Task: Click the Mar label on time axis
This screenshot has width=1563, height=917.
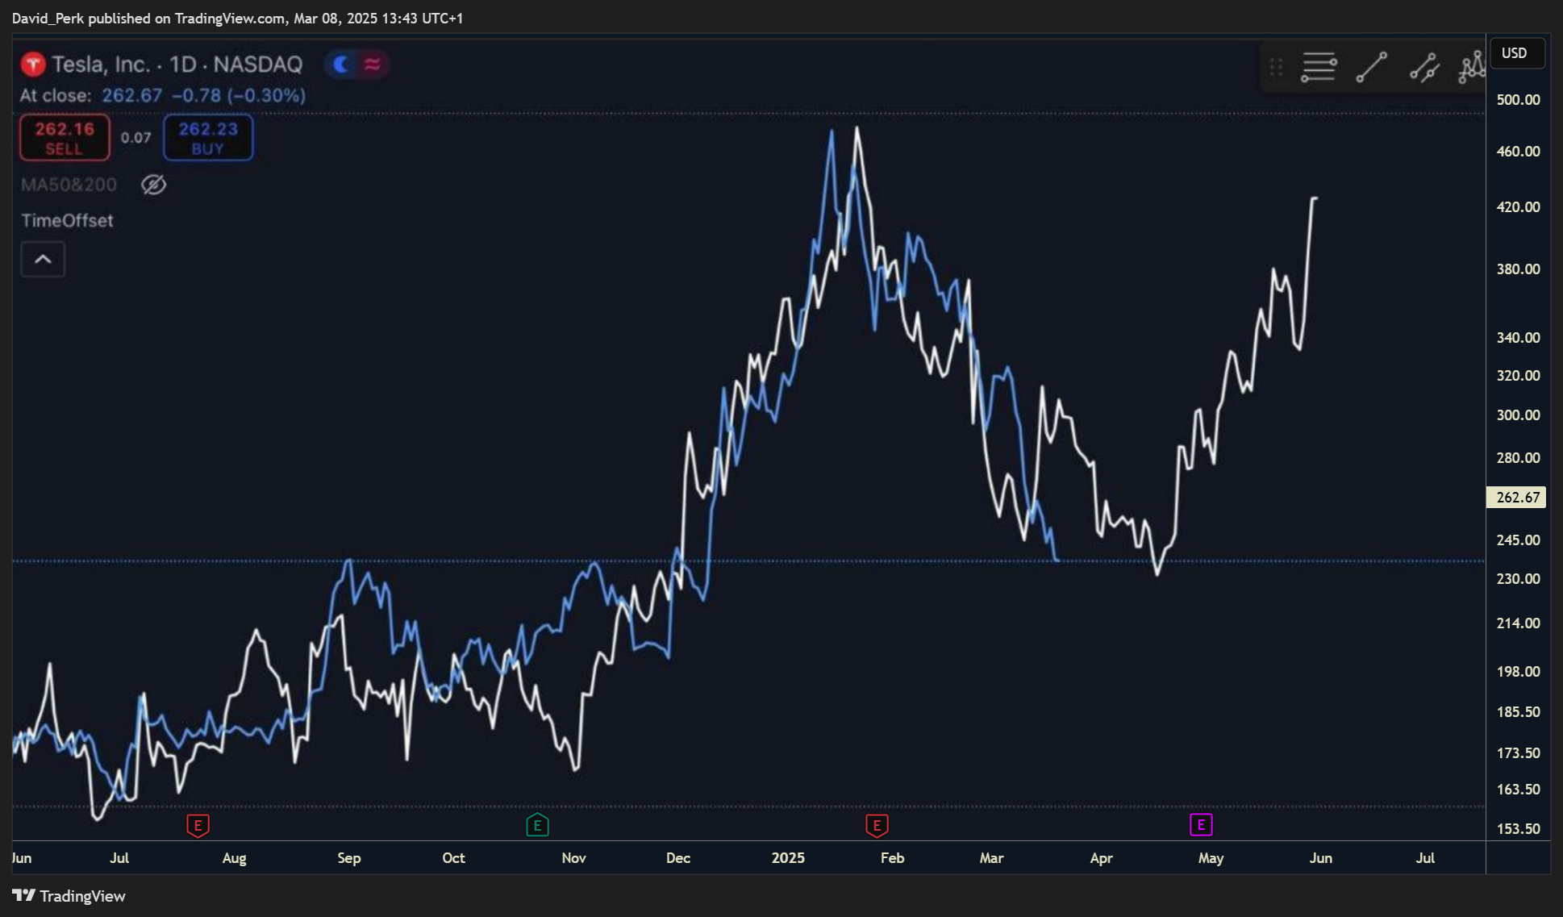Action: tap(991, 858)
